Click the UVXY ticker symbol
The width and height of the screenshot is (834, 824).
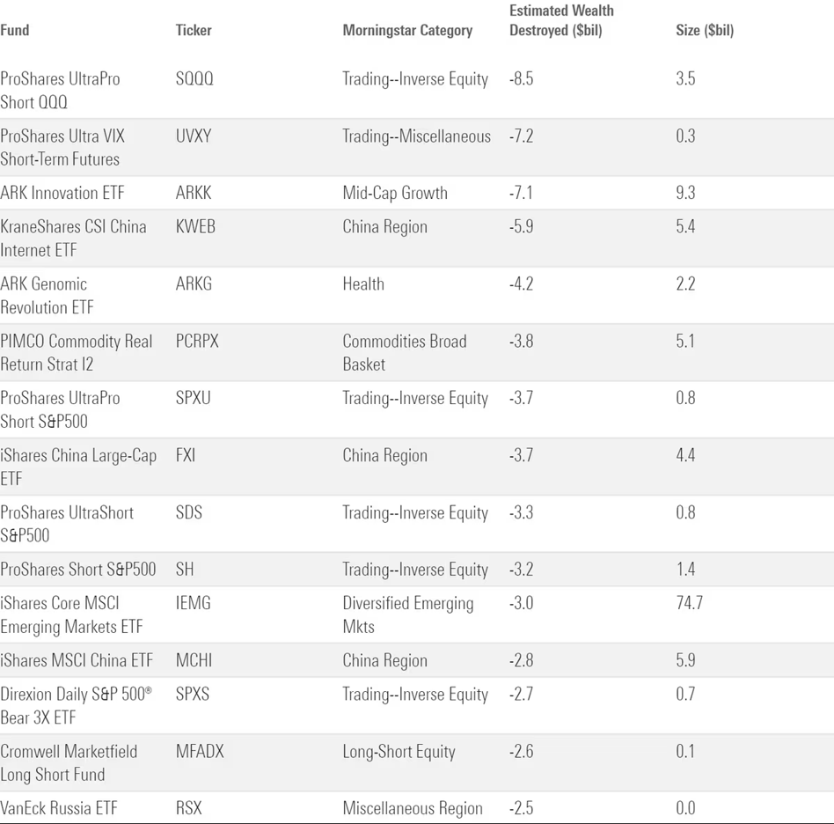pyautogui.click(x=194, y=136)
